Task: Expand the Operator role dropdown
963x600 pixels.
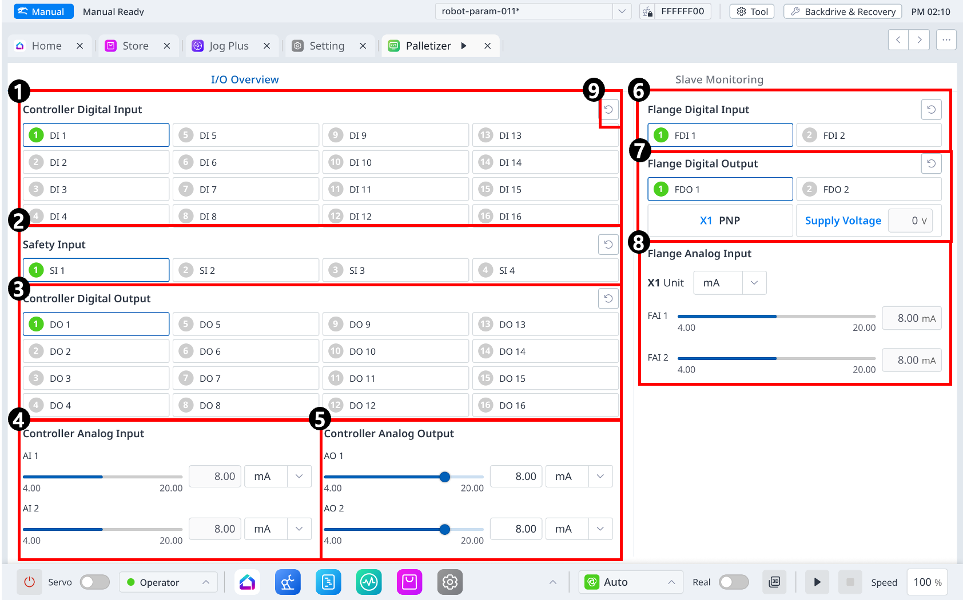Action: [168, 582]
